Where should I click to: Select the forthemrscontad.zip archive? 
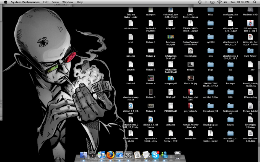tap(131, 133)
